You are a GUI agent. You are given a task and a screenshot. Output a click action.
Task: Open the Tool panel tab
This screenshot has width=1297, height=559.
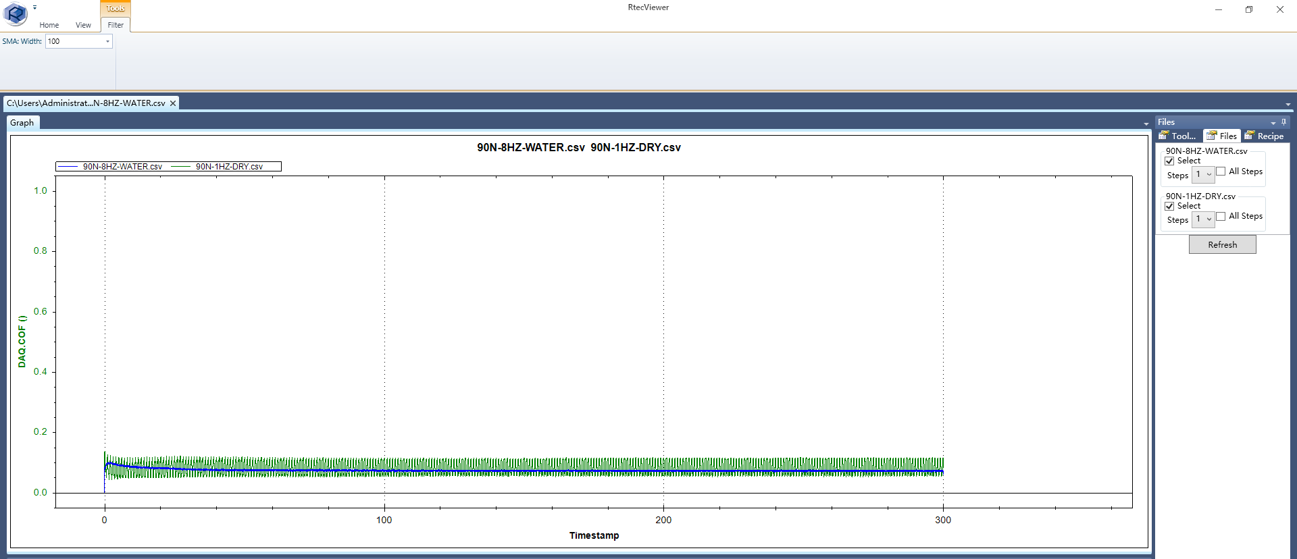coord(1177,136)
